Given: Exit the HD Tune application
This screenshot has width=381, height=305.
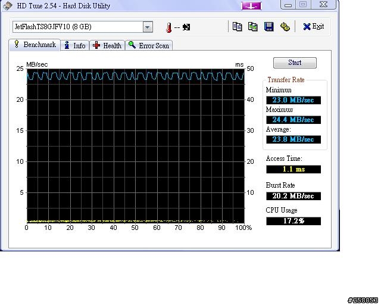Looking at the screenshot, I should [x=314, y=26].
